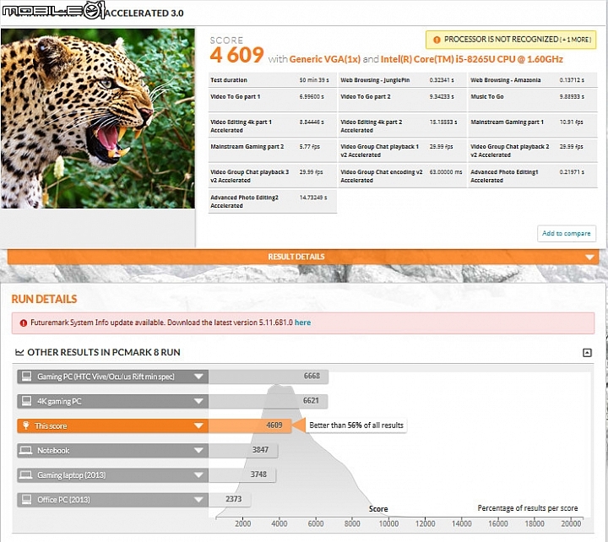Click the monitor icon in Gaming PC row
The width and height of the screenshot is (608, 542).
pyautogui.click(x=26, y=376)
